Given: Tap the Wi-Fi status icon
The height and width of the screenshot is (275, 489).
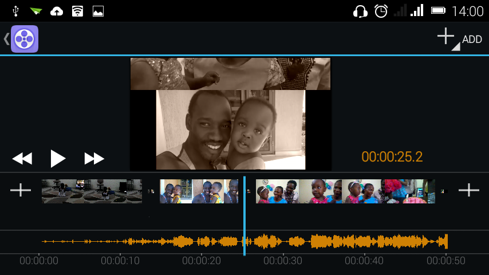Looking at the screenshot, I should (x=77, y=11).
